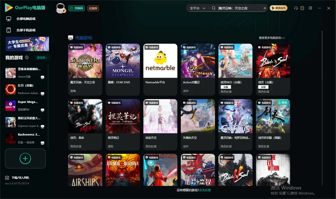This screenshot has height=199, width=336.
Task: Open The Evil Within game card
Action: pos(273,170)
